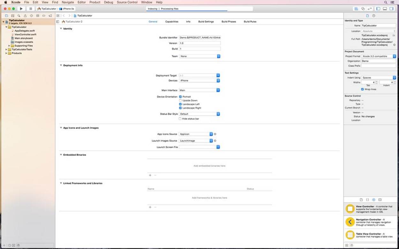Show the File inspector
This screenshot has width=399, height=249.
(x=367, y=15)
